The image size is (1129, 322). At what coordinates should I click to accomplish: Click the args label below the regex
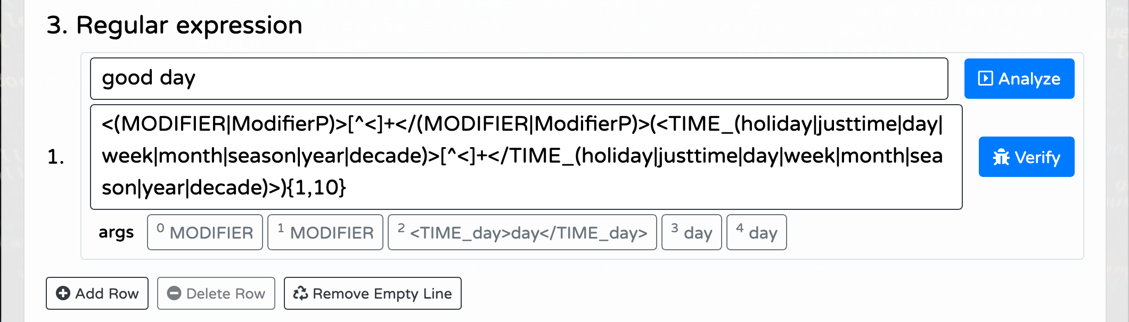click(x=116, y=232)
